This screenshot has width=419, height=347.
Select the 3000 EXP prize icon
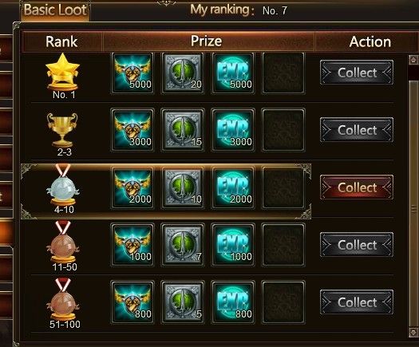(233, 130)
